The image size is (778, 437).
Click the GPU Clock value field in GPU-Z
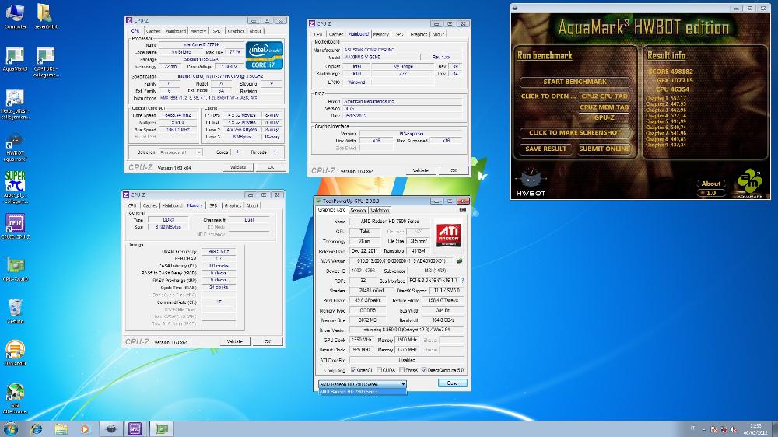pyautogui.click(x=362, y=340)
